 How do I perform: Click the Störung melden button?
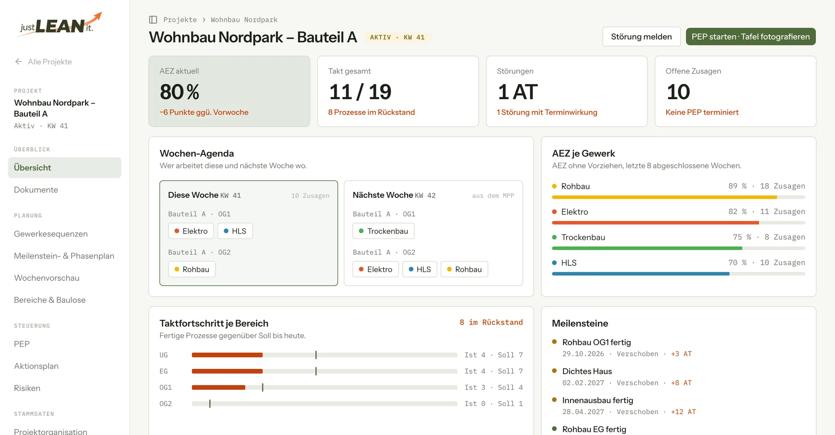(x=641, y=37)
